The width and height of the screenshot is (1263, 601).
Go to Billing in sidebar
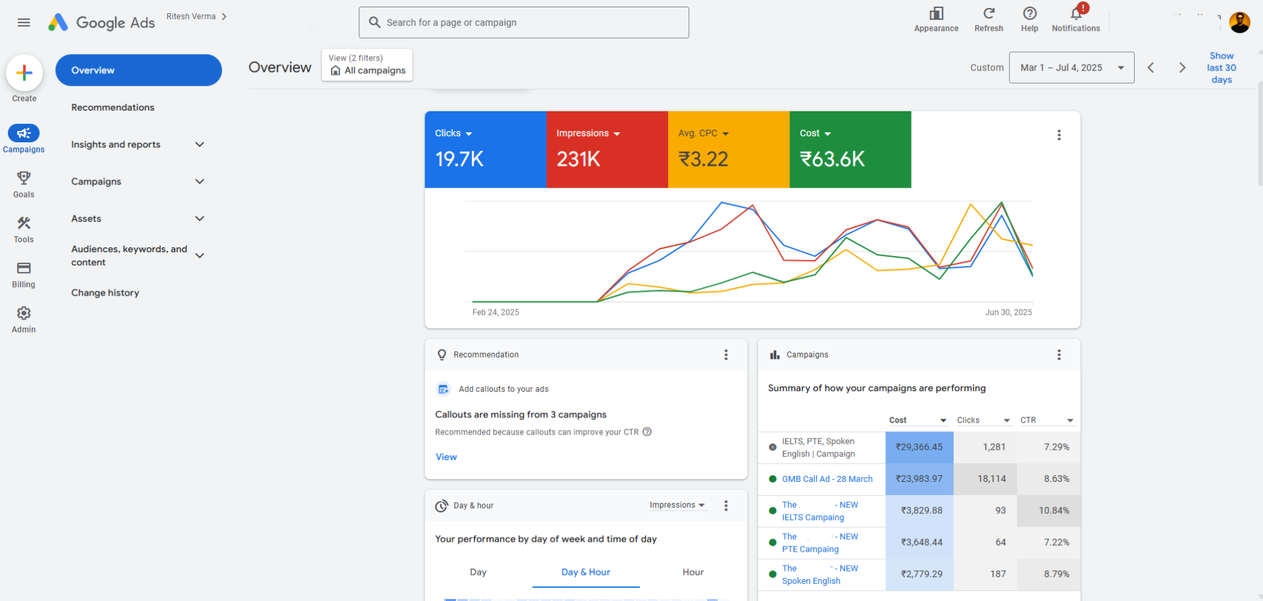click(x=24, y=274)
